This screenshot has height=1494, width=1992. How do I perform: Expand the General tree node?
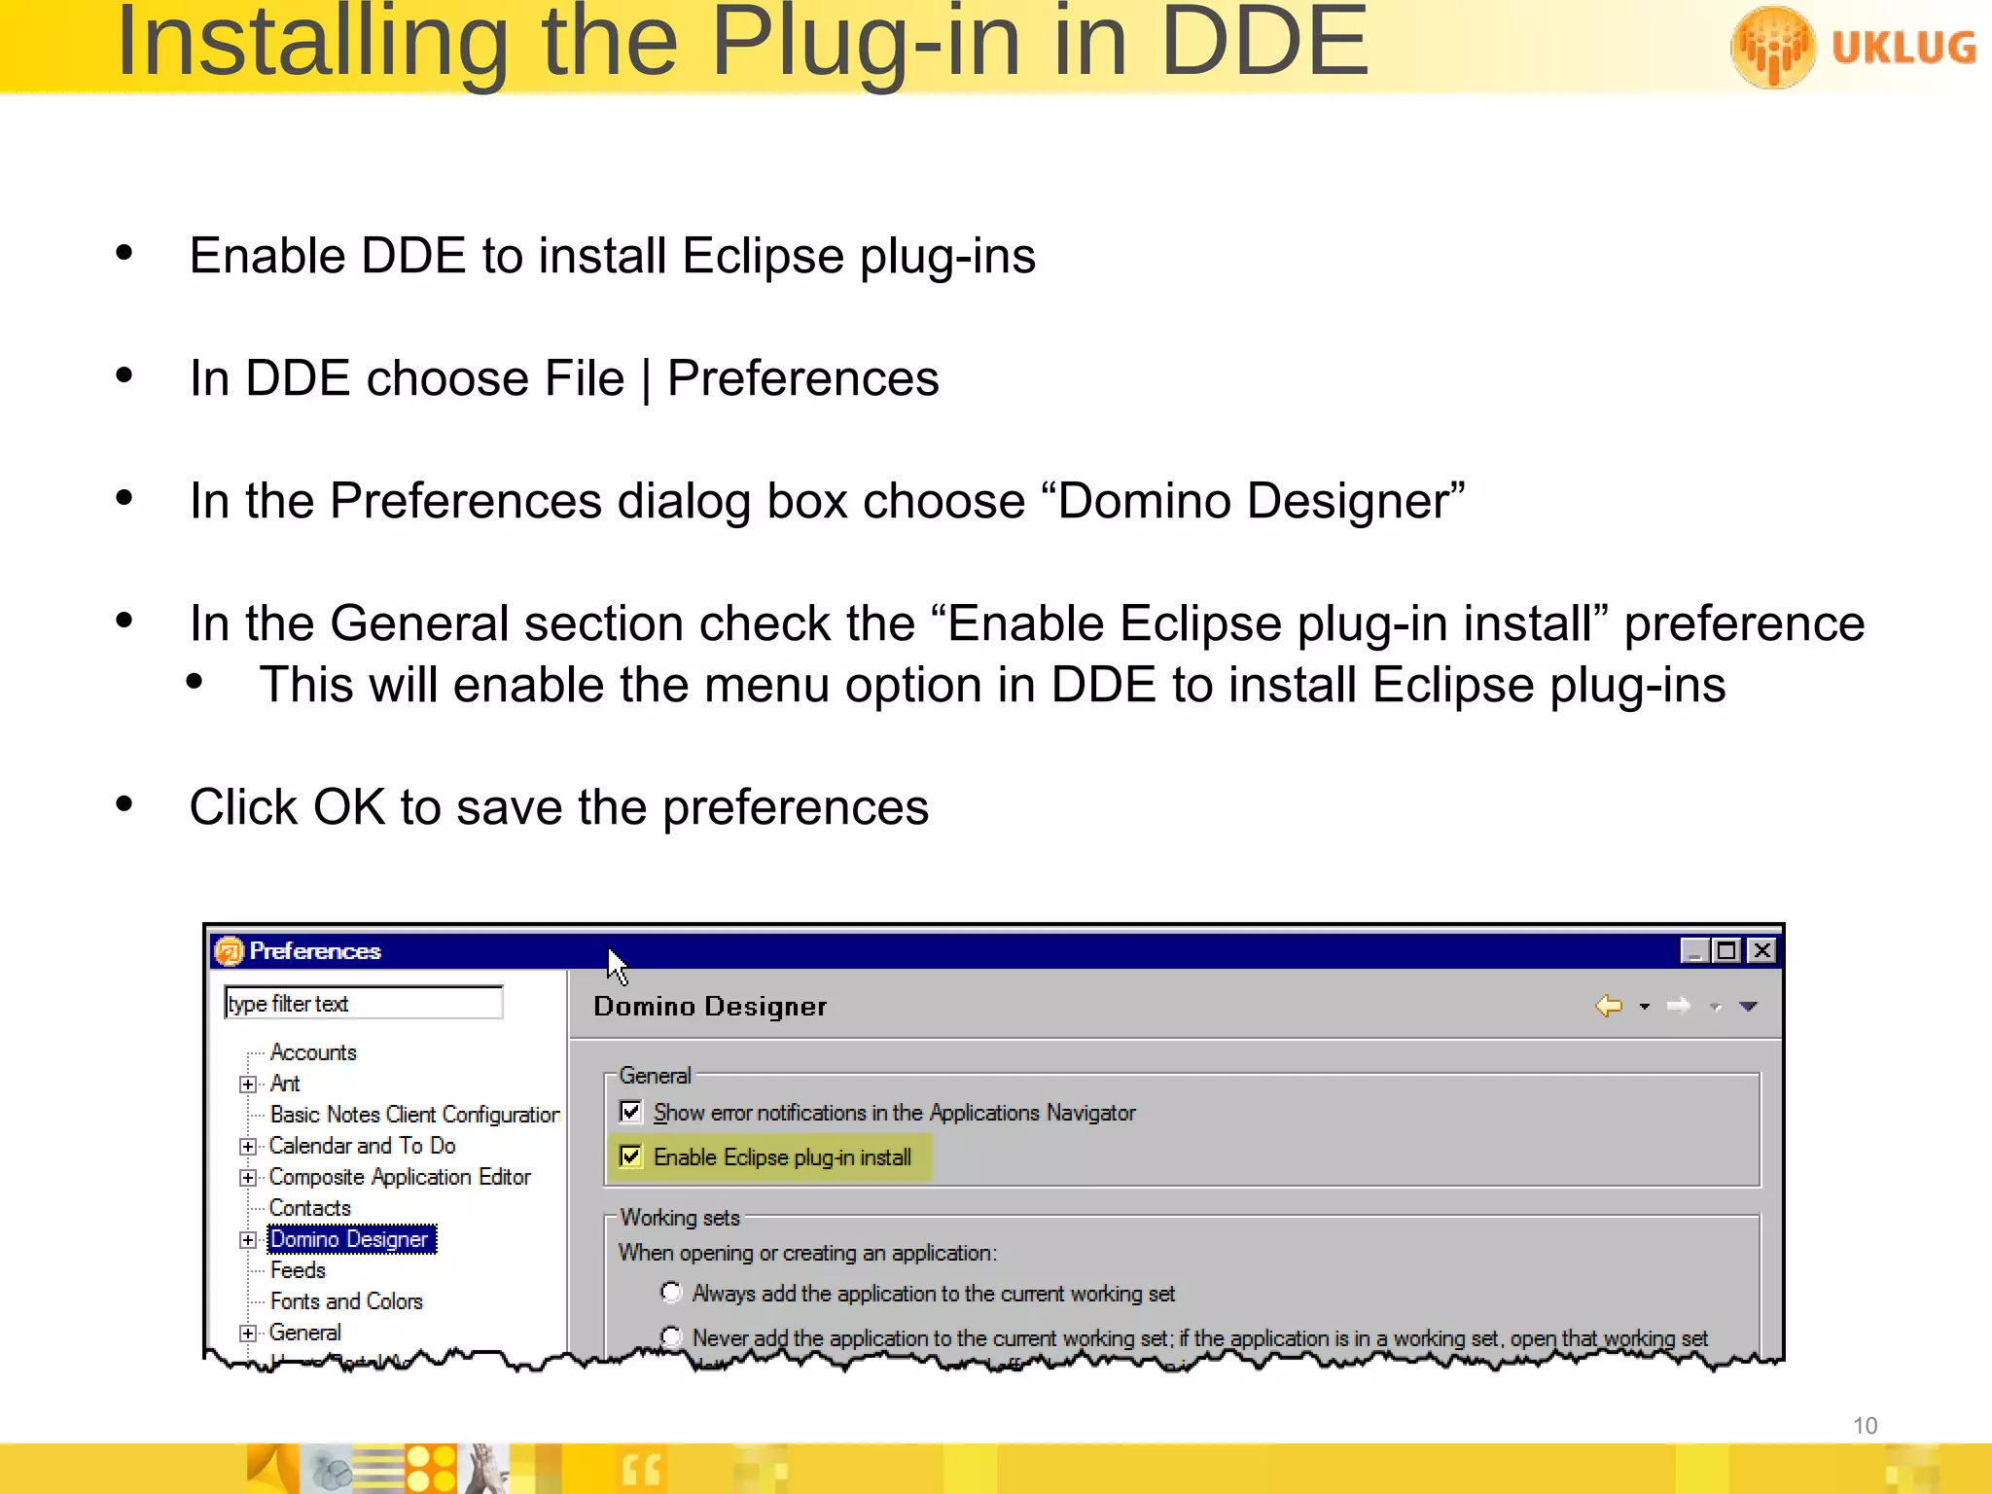pyautogui.click(x=248, y=1333)
